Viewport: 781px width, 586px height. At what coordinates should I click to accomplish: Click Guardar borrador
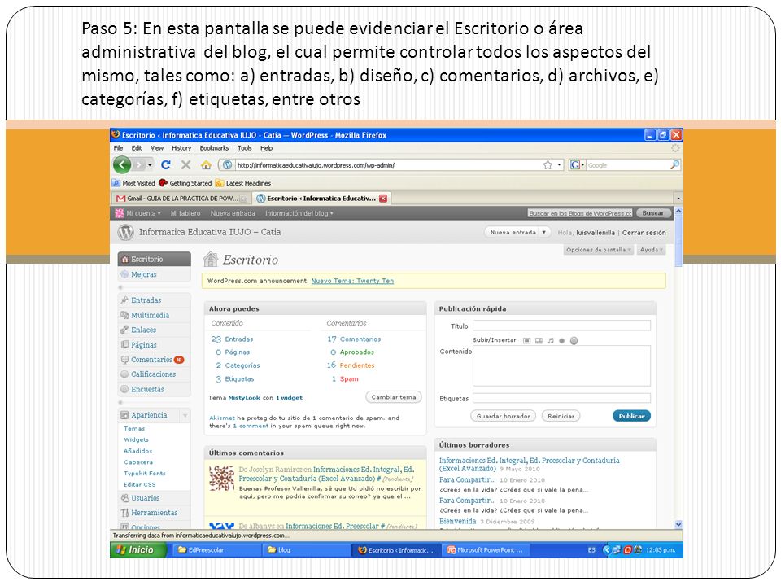(503, 416)
